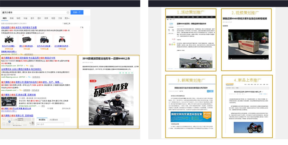The width and height of the screenshot is (288, 145).
Task: Click the location pin on the Baidu map thumbnail
Action: (x=9, y=121)
